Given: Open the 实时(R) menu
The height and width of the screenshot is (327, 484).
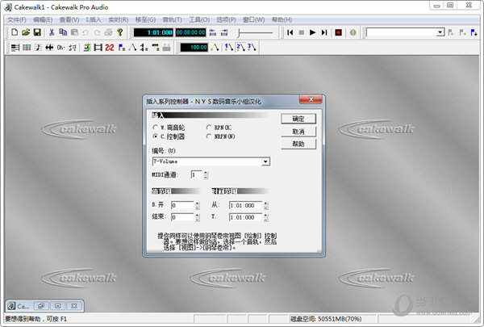Looking at the screenshot, I should click(x=119, y=19).
